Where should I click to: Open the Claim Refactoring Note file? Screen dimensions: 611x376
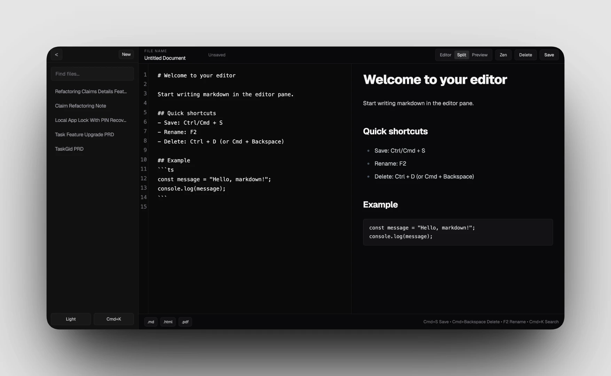(x=80, y=106)
